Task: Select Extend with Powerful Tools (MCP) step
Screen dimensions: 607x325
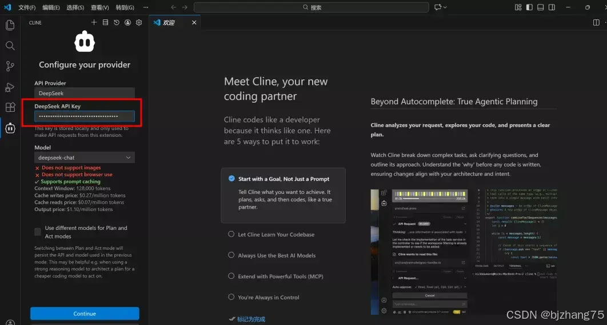Action: point(231,276)
